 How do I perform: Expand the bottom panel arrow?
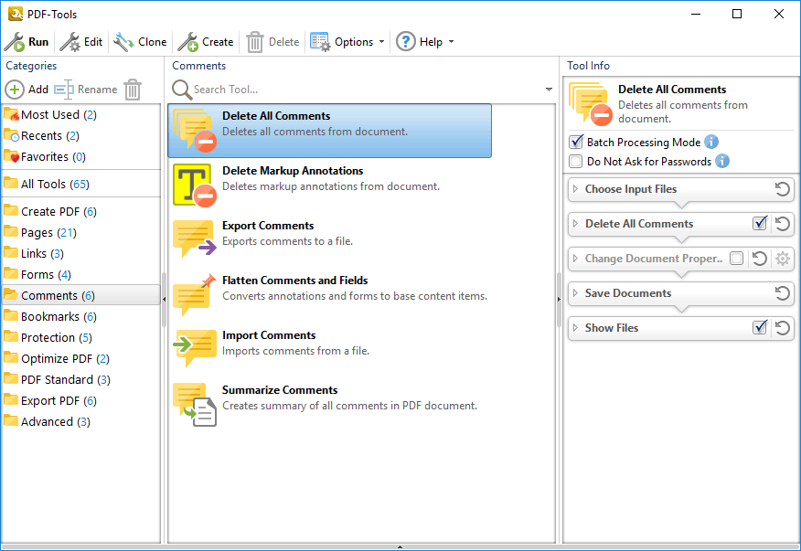click(400, 547)
